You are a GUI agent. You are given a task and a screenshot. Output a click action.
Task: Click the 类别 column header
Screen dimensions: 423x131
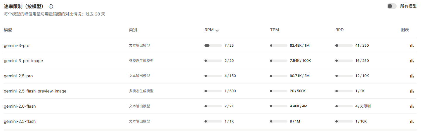coord(133,30)
